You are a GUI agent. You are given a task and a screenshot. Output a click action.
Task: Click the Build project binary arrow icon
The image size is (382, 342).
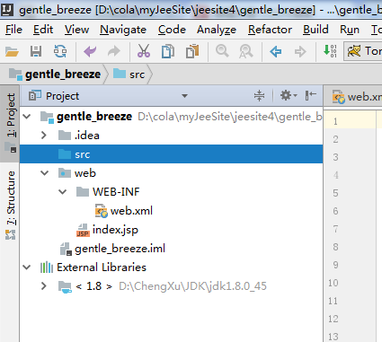(330, 51)
